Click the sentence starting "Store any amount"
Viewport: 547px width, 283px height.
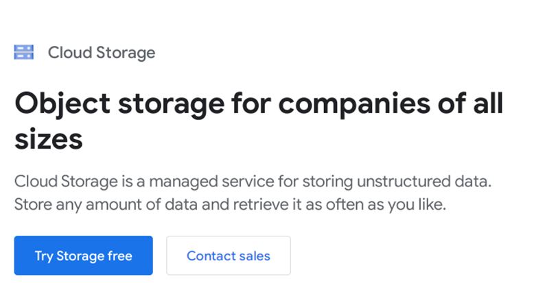point(230,205)
